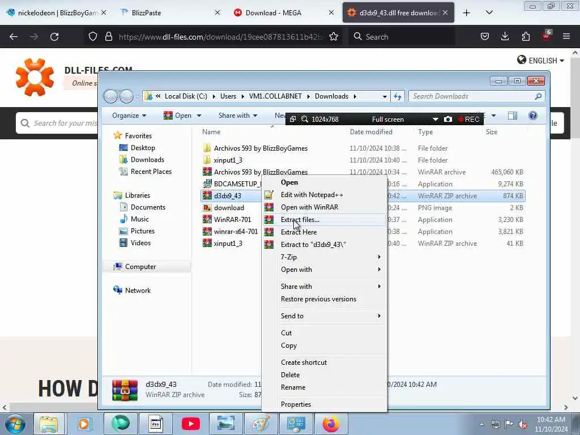The image size is (580, 435).
Task: Select Network in navigation pane
Action: coord(138,291)
